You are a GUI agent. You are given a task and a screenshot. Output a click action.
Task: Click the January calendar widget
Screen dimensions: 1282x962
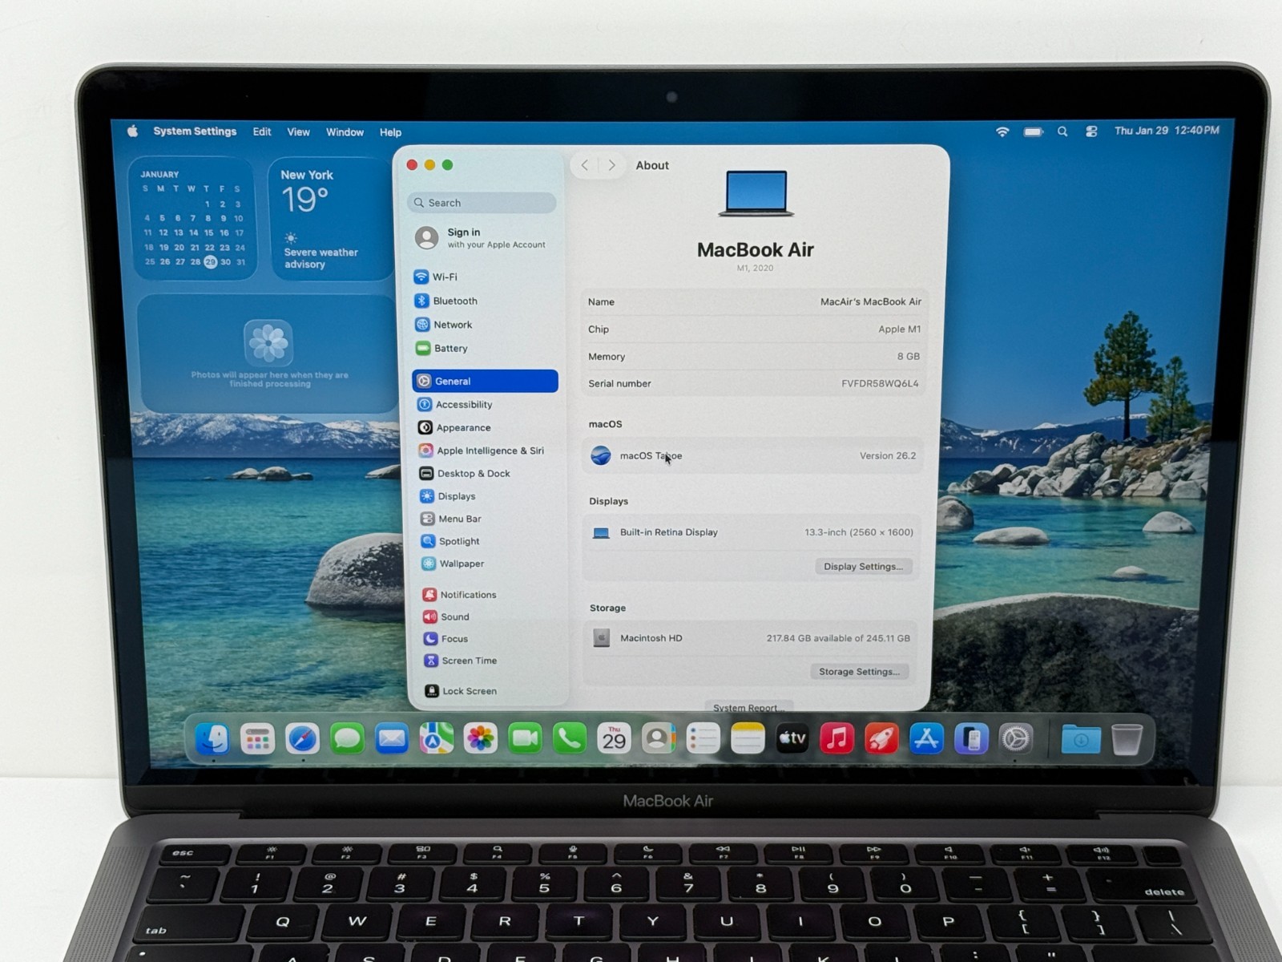click(x=192, y=218)
